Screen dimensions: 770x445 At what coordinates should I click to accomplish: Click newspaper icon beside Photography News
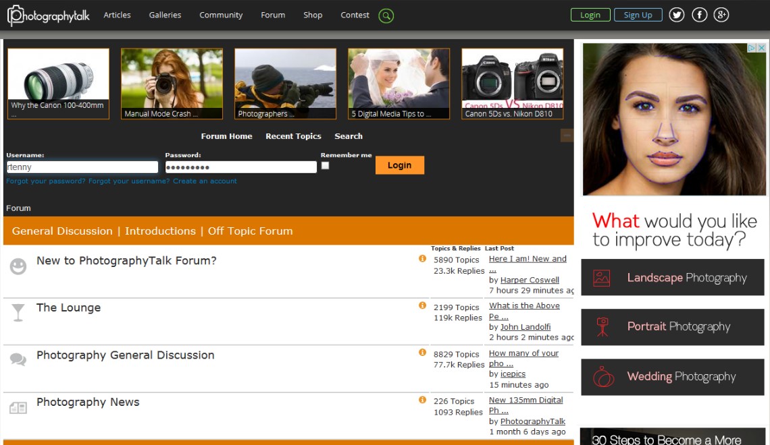(18, 407)
